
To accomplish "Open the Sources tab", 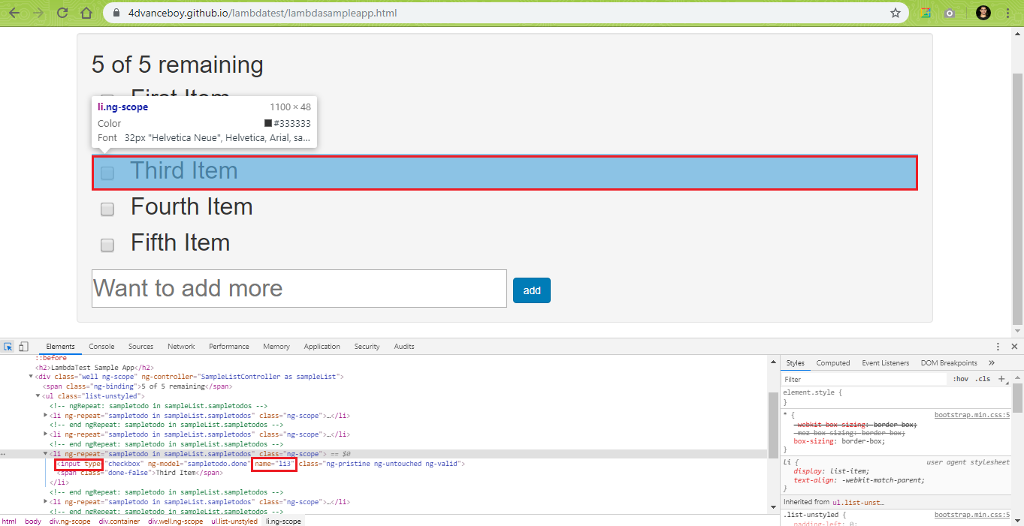I will click(140, 347).
